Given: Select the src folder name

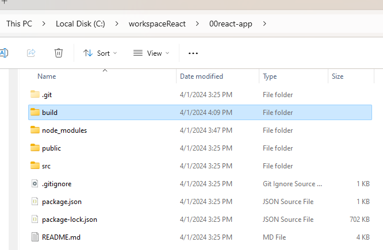Looking at the screenshot, I should (46, 166).
